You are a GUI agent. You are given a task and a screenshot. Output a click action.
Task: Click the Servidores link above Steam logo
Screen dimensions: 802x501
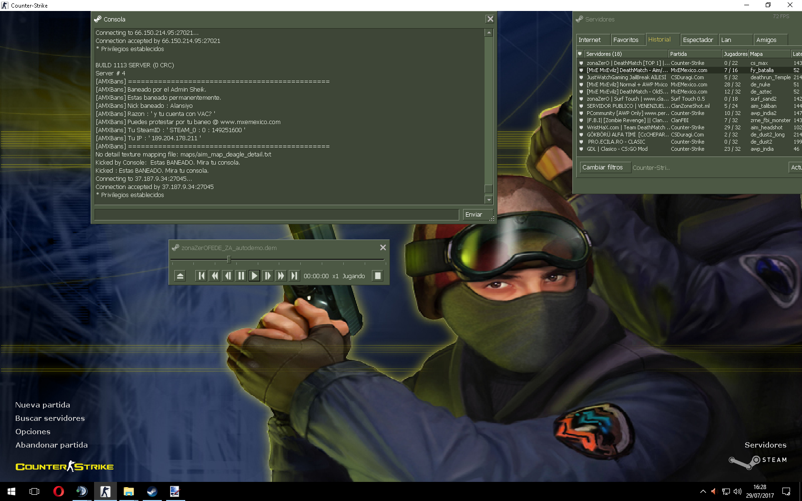765,445
